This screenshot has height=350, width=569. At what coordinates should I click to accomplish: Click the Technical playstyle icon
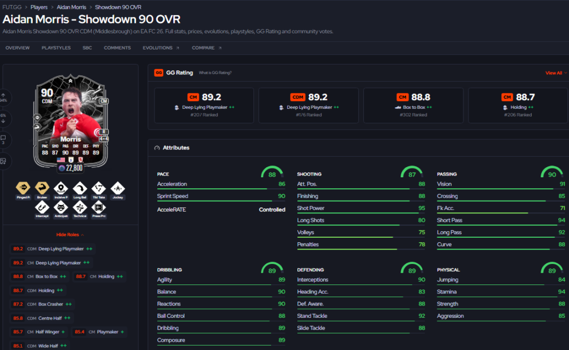pyautogui.click(x=80, y=207)
